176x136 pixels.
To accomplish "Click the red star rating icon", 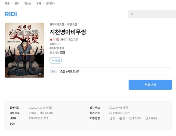I will [x=51, y=39].
